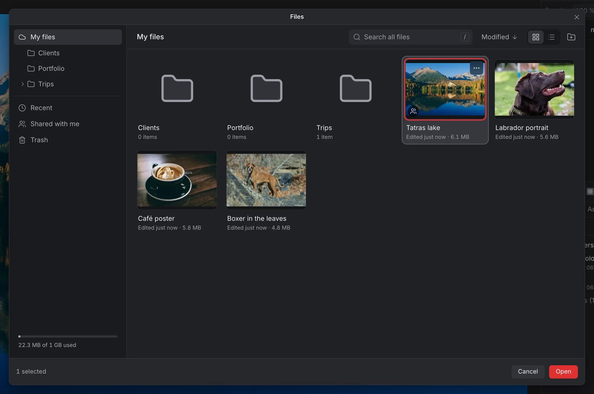Click the shared people badge on Tatras lake
Screen dimensions: 594x394
(413, 111)
